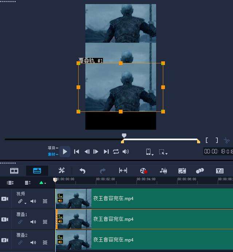Click ruler at 00:00:04:00
The image size is (233, 252).
pos(146,179)
